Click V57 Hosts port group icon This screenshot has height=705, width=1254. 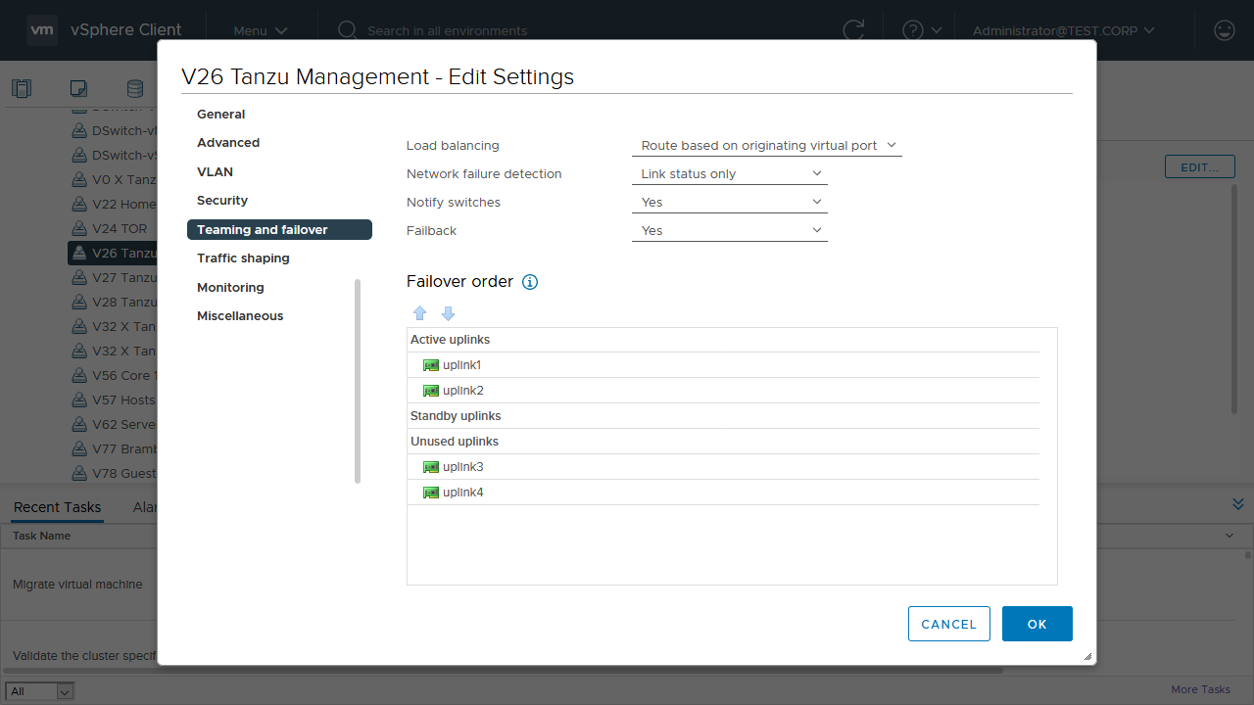[x=80, y=400]
